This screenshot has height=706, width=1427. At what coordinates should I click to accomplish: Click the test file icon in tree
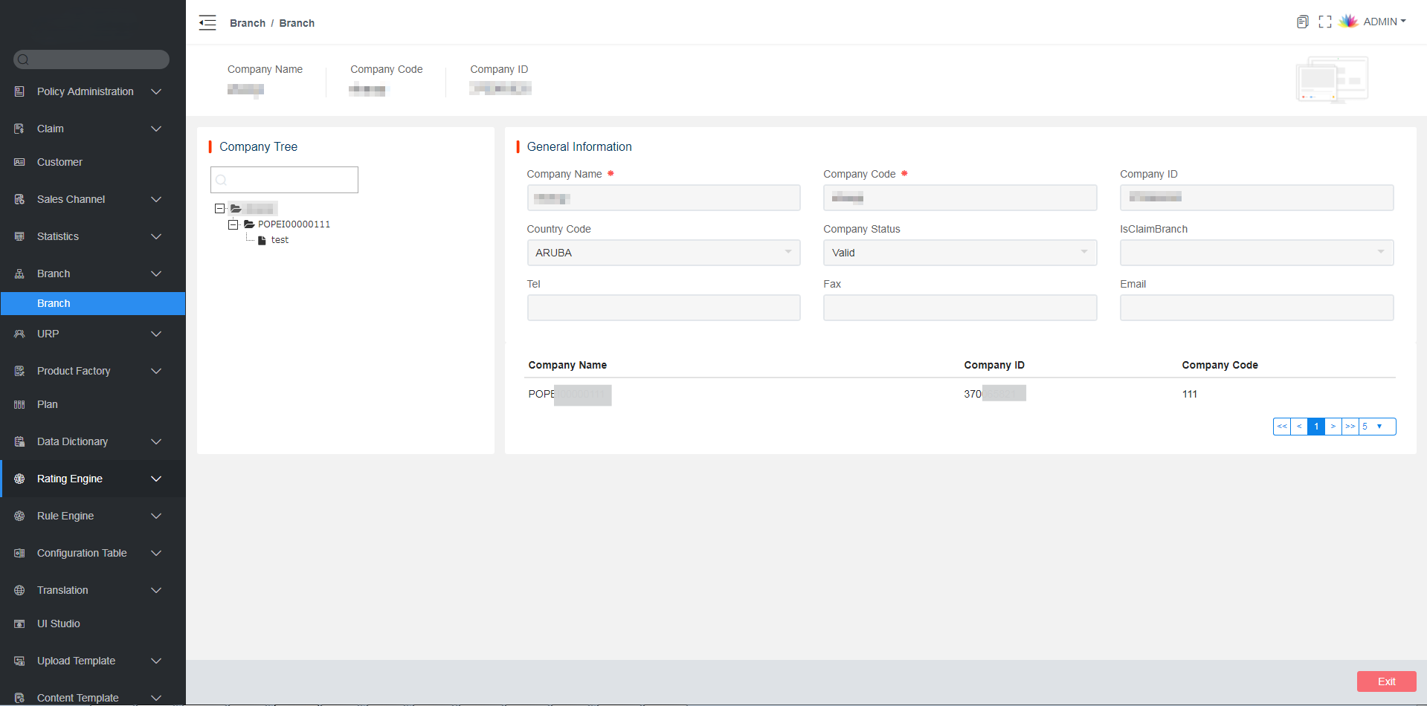pos(262,240)
